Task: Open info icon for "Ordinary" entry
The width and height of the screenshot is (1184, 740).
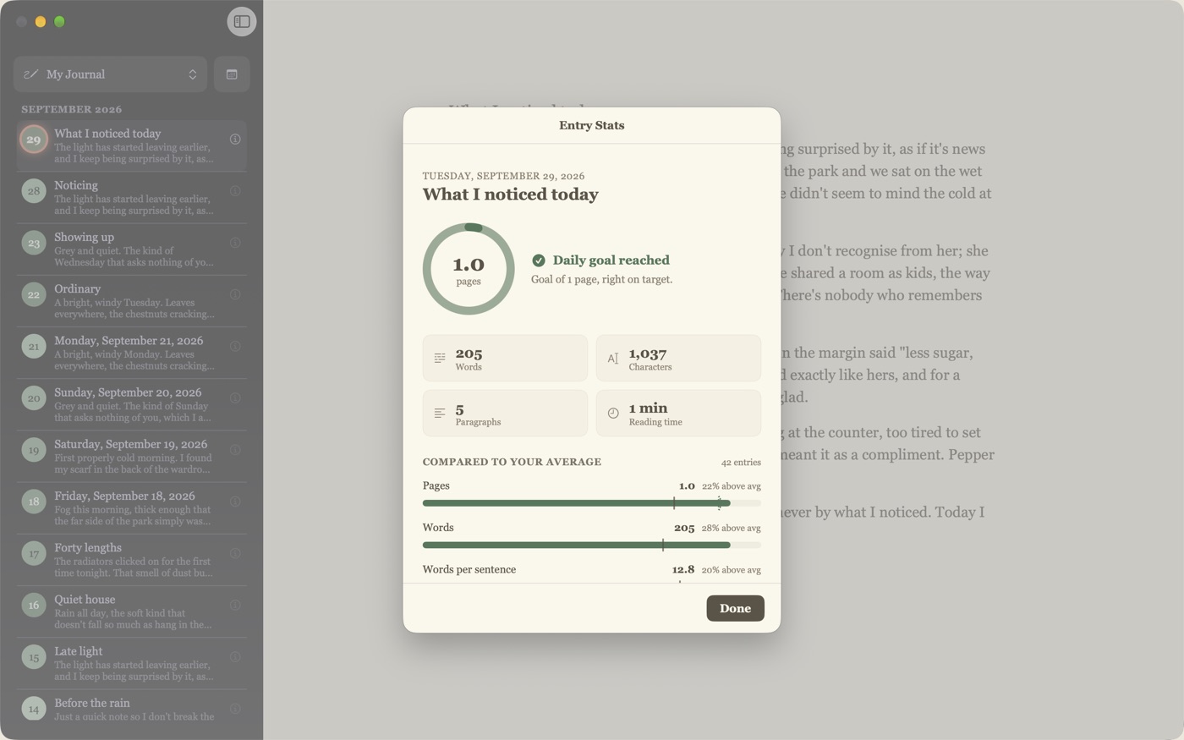Action: [235, 294]
